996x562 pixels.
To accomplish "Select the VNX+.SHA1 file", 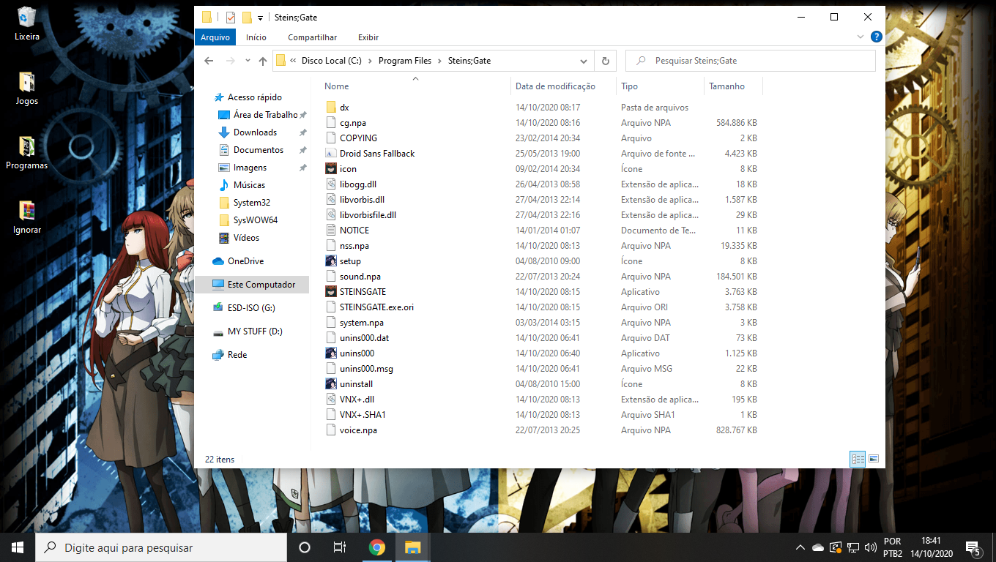I will coord(363,415).
